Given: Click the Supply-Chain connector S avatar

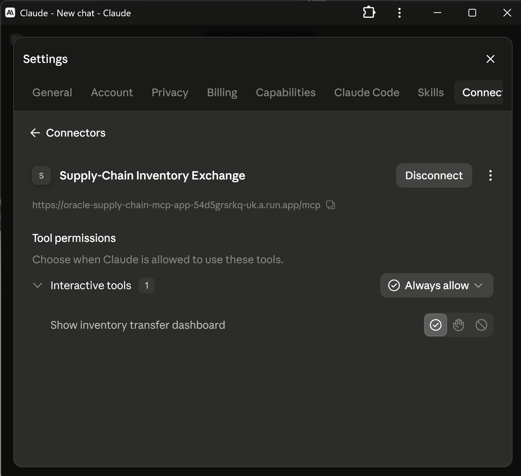Looking at the screenshot, I should pyautogui.click(x=41, y=175).
